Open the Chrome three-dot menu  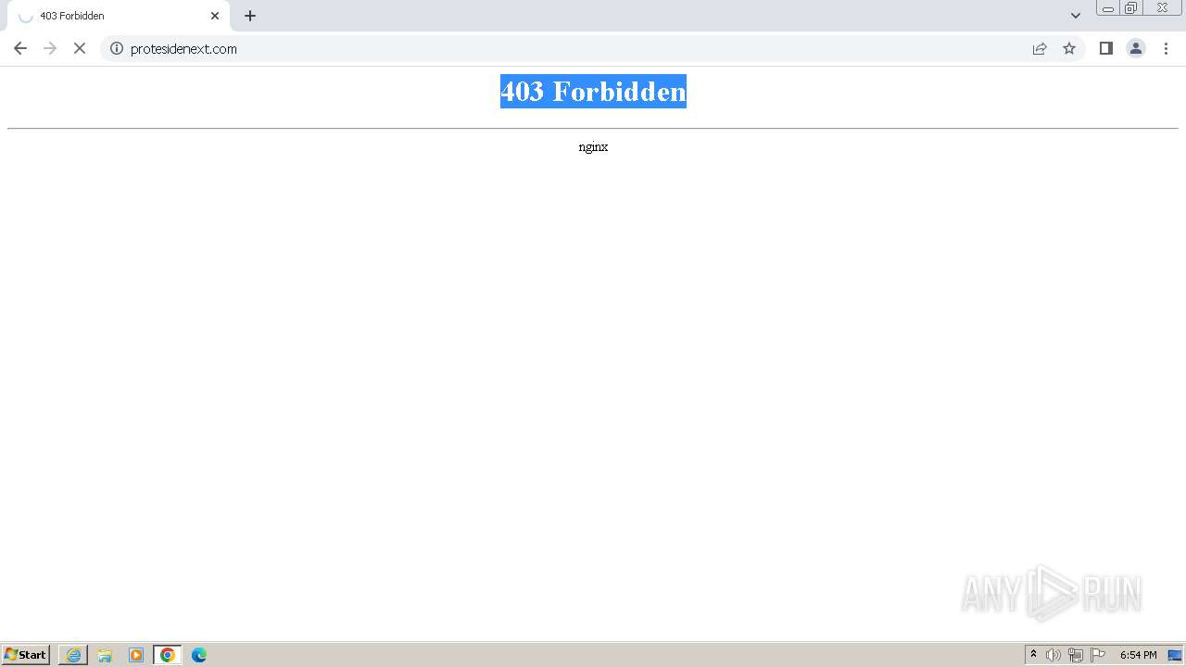1166,48
